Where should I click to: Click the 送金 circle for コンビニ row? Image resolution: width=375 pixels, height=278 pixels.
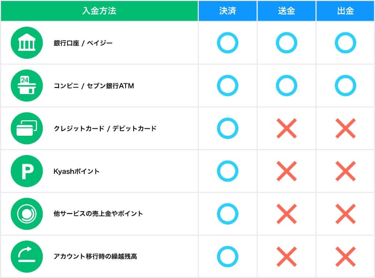tap(286, 86)
